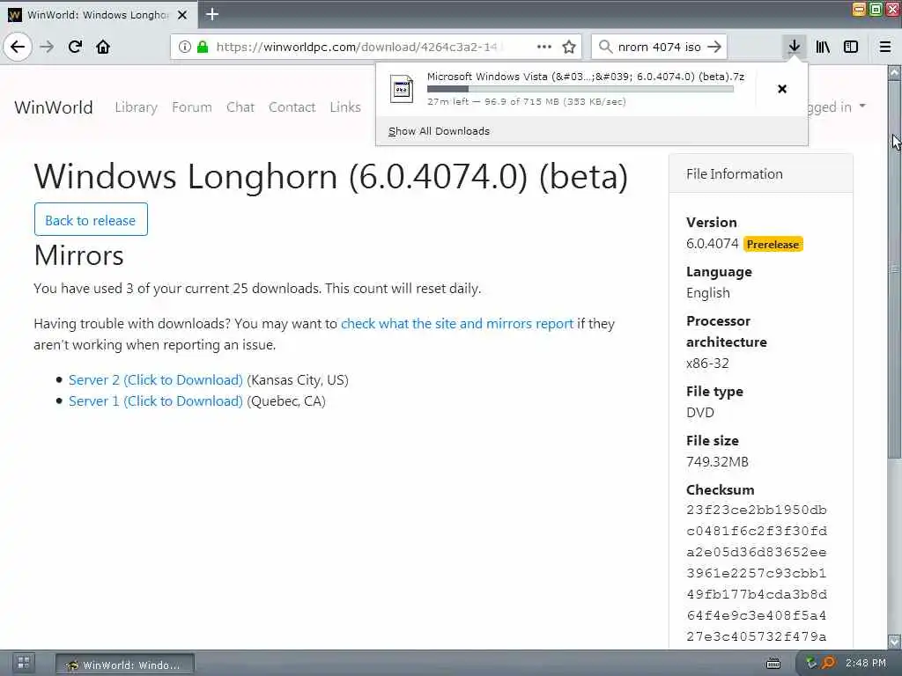Click Back to release button

pos(91,219)
